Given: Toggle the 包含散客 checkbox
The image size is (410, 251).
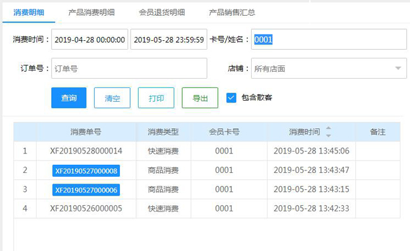Looking at the screenshot, I should [231, 98].
